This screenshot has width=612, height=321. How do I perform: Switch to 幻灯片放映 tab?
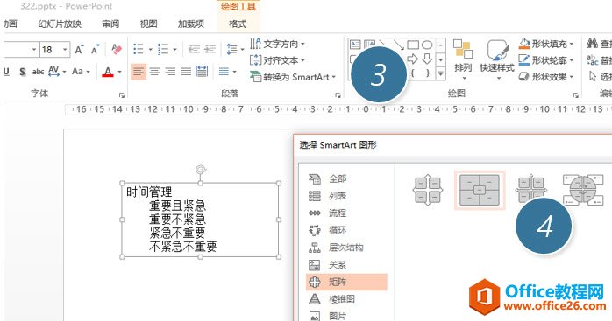coord(60,24)
